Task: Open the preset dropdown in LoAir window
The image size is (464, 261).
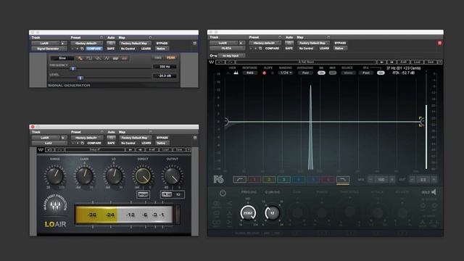Action: click(86, 138)
